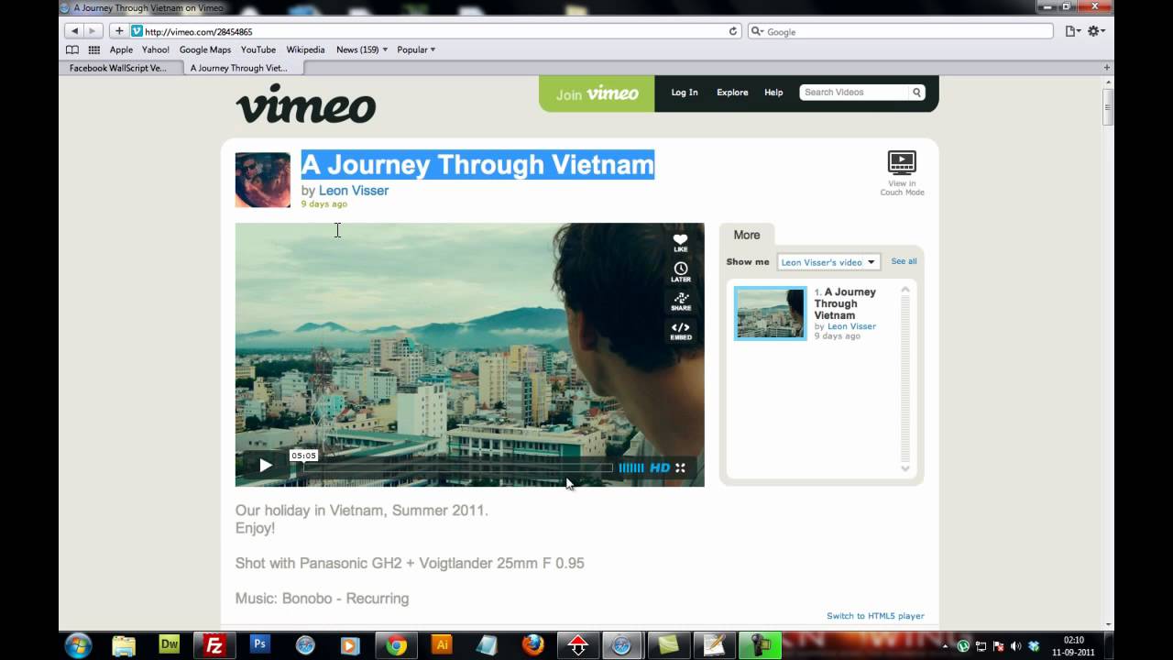Expand the News (159) bookmarks dropdown
Screen dimensions: 1173x660
[x=362, y=49]
